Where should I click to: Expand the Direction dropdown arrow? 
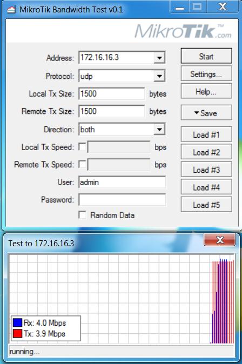tap(159, 129)
